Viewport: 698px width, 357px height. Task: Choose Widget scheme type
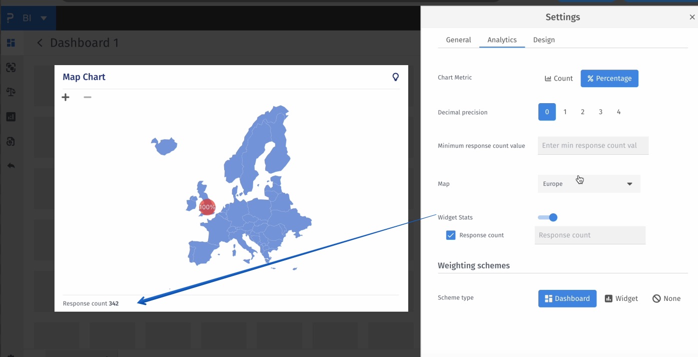click(621, 298)
